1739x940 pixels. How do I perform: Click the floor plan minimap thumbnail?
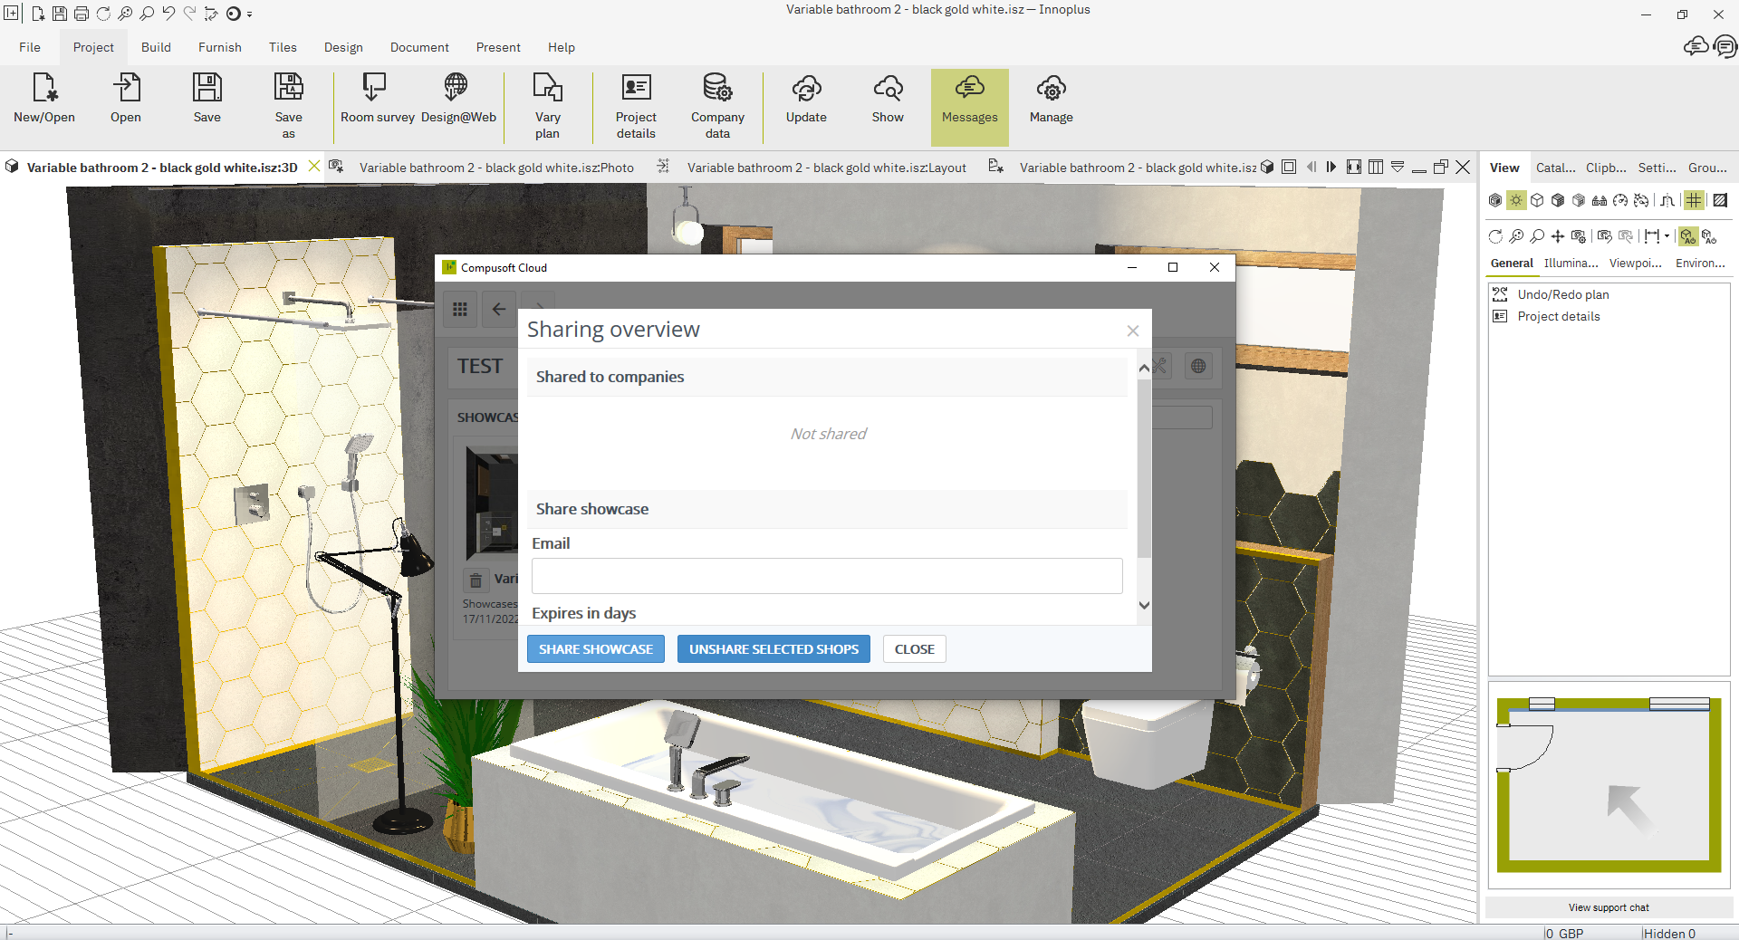pos(1609,785)
